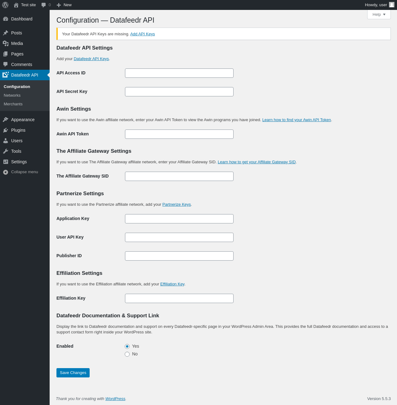The height and width of the screenshot is (405, 397).
Task: Click the Plugins plug icon
Action: click(6, 130)
